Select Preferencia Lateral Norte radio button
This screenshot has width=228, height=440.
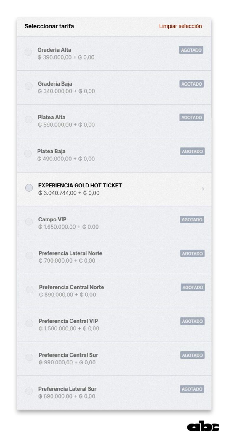coord(29,256)
